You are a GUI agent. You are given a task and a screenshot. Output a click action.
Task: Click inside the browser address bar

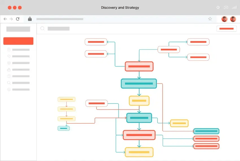coord(119,19)
